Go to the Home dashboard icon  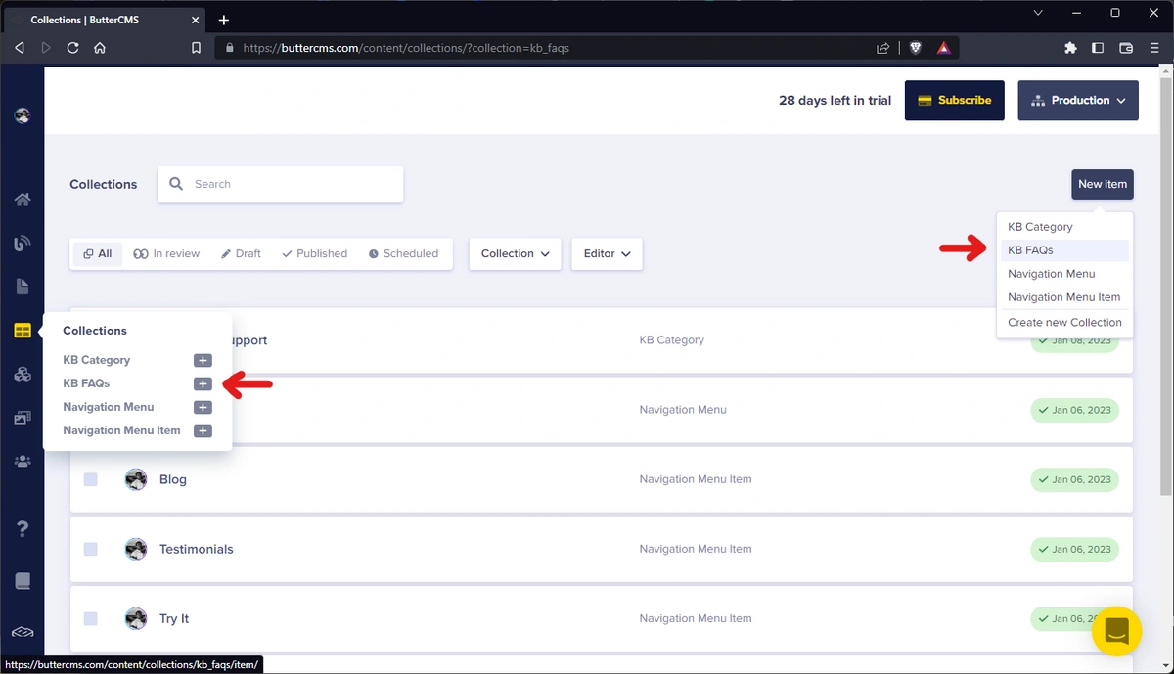[x=23, y=200]
